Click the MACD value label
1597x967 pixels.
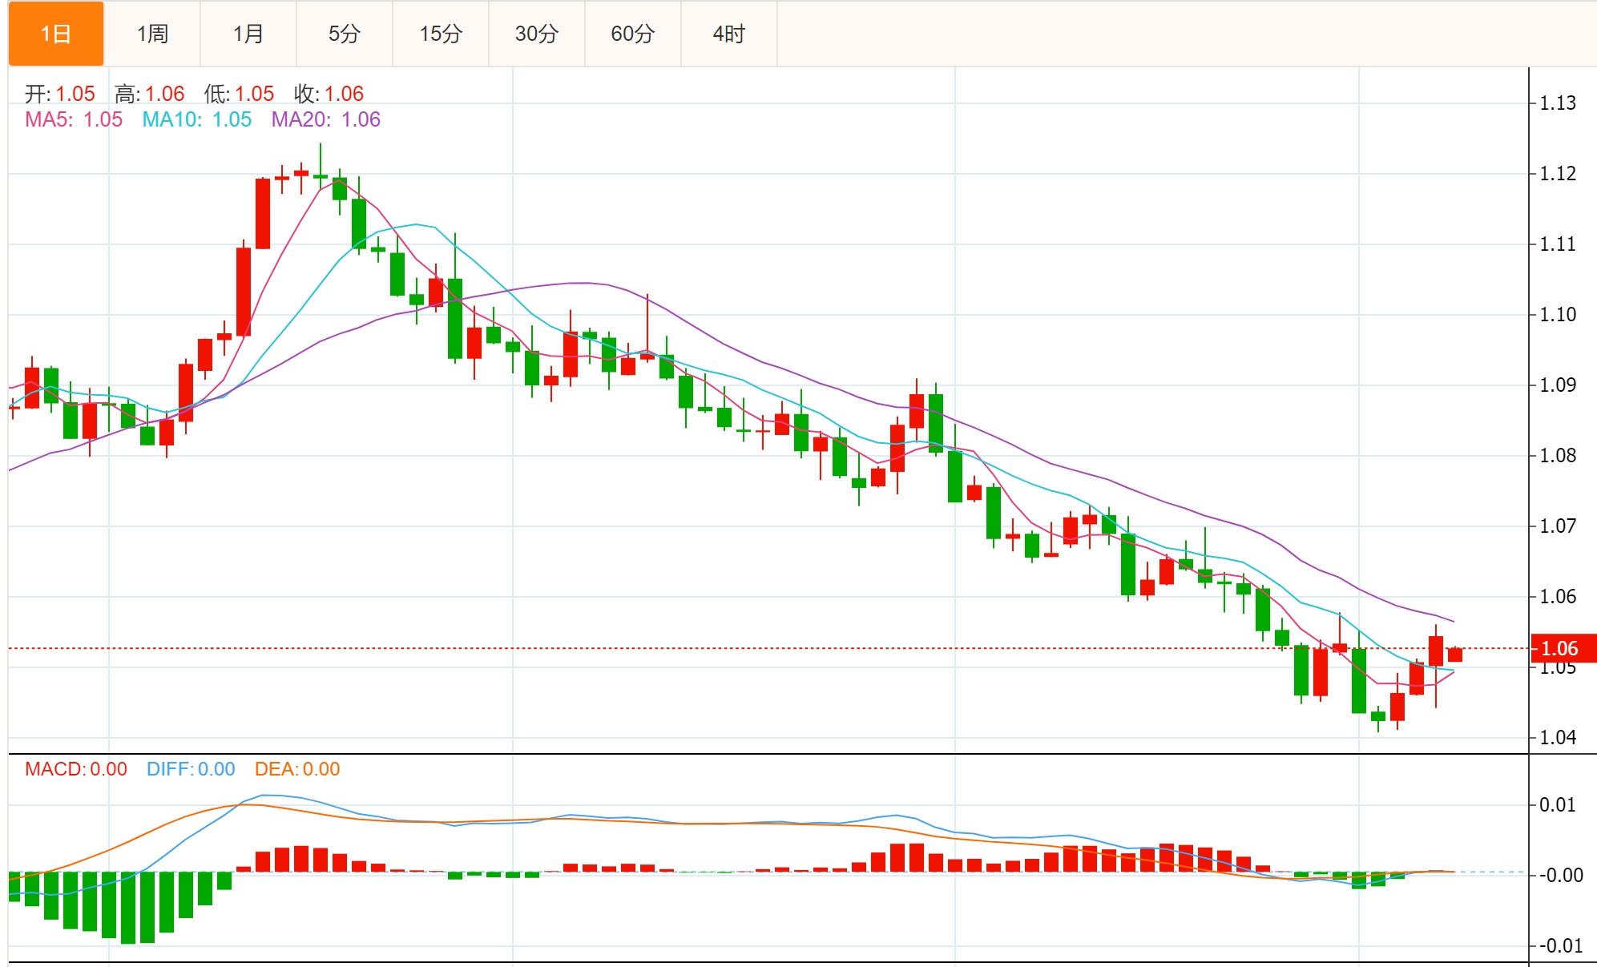coord(76,769)
